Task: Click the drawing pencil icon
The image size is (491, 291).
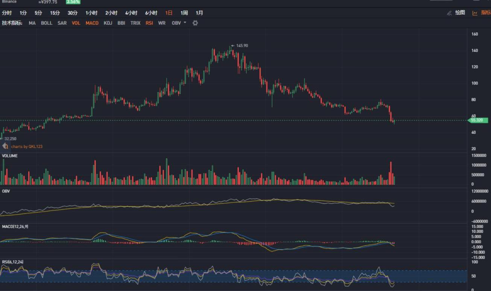Action: point(449,13)
